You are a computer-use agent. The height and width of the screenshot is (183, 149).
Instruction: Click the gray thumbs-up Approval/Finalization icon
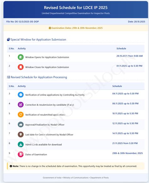click(x=21, y=125)
